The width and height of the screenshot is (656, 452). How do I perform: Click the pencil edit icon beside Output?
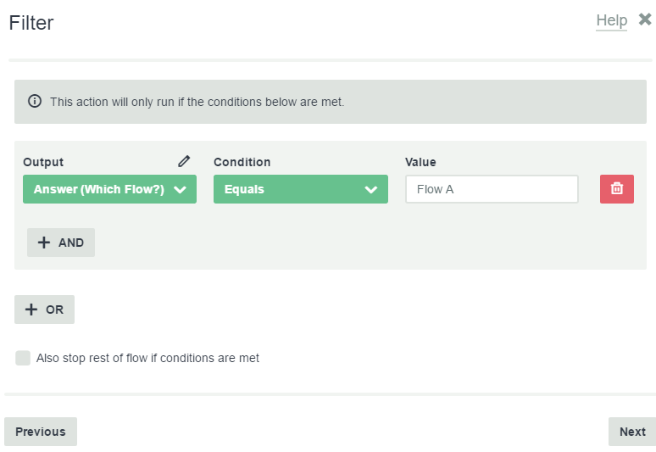pos(184,161)
